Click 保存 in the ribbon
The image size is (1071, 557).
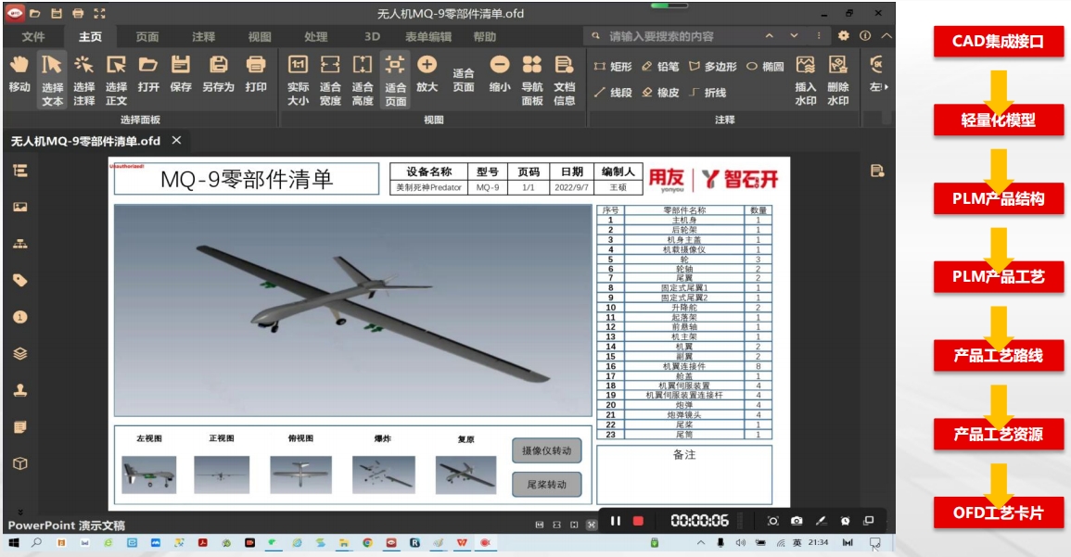tap(180, 74)
